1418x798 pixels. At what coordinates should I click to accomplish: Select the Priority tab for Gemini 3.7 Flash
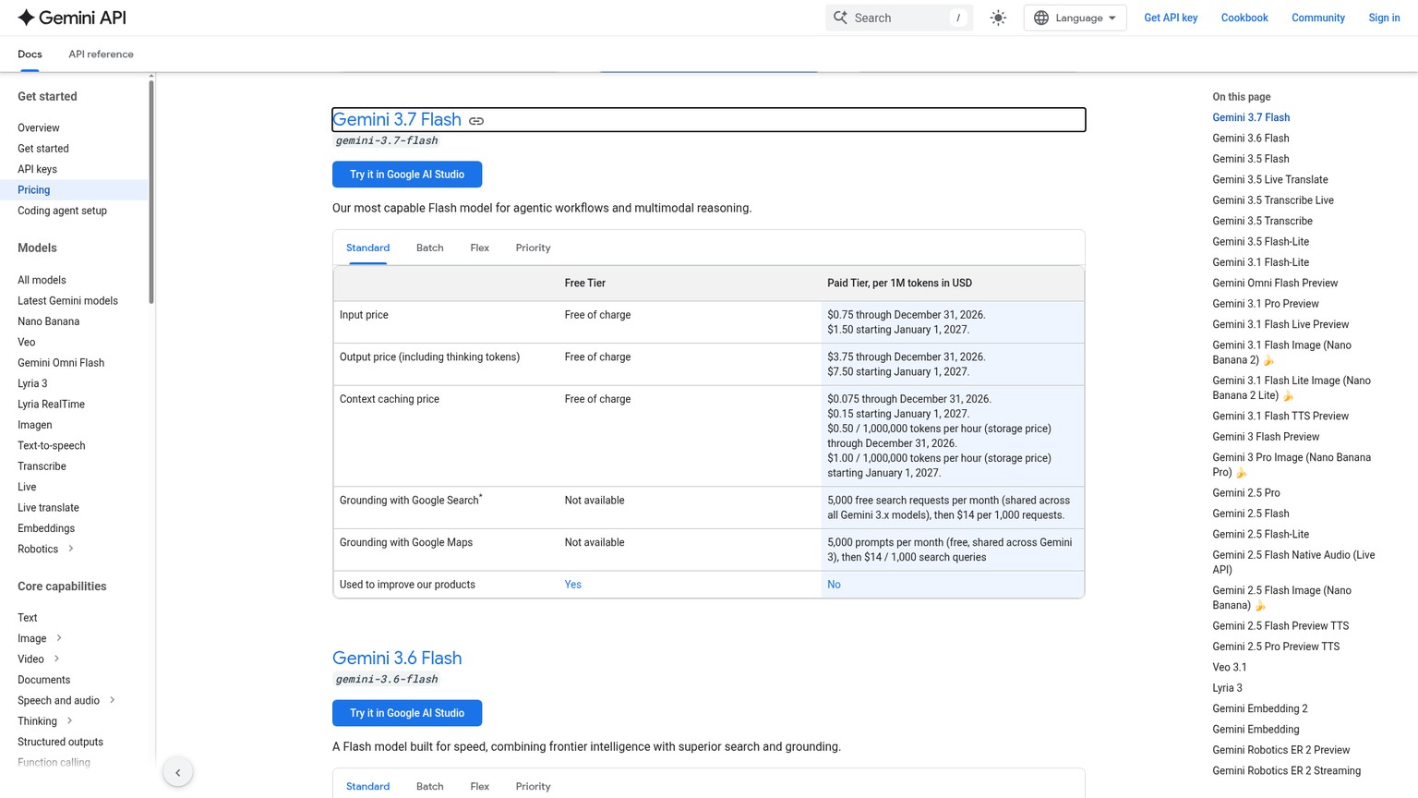point(533,248)
